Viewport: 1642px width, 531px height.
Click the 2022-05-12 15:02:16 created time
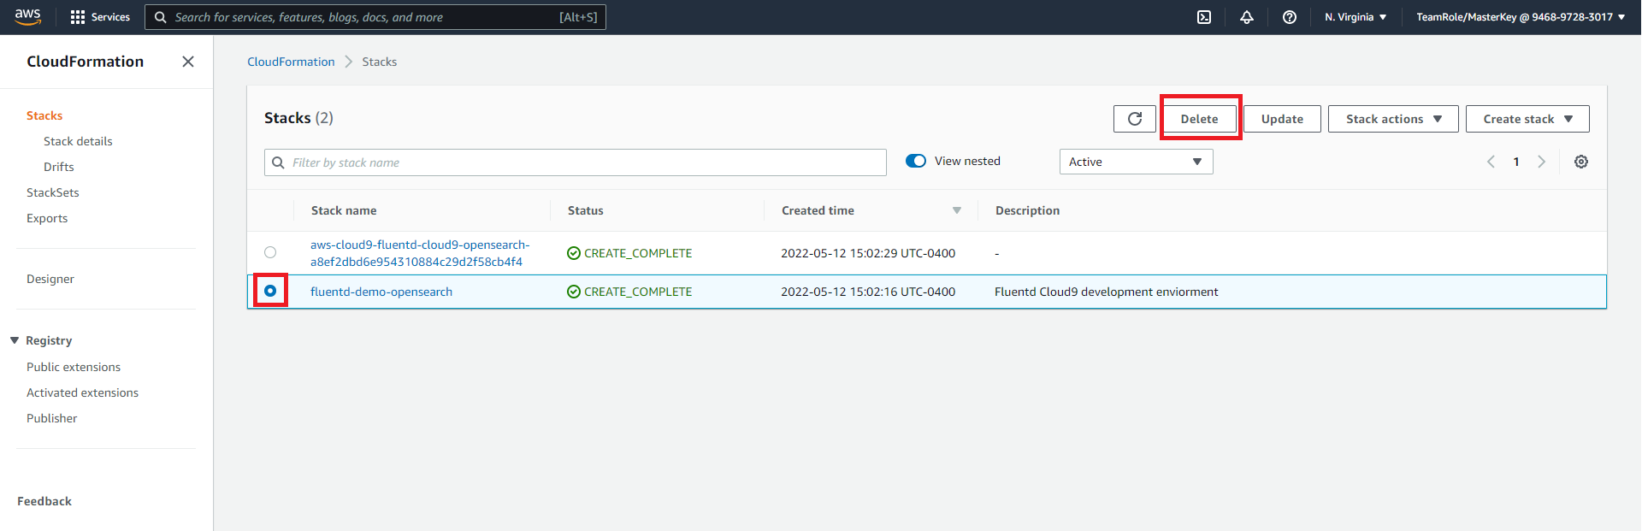point(868,292)
